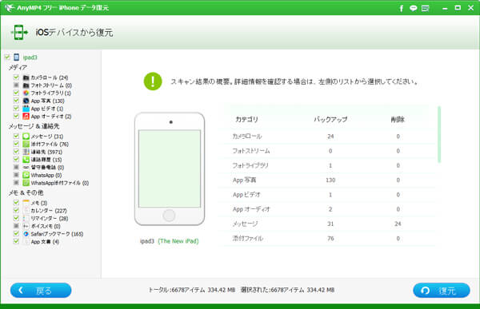The height and width of the screenshot is (309, 480).
Task: Click the (The New iPad) device label
Action: click(x=178, y=241)
